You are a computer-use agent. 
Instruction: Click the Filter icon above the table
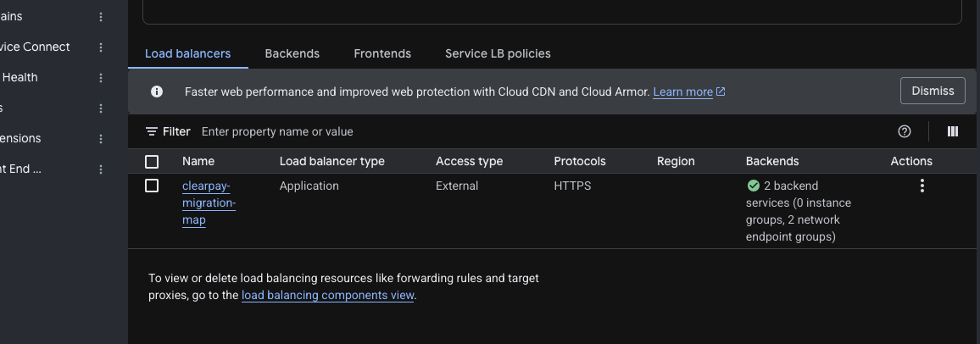[x=151, y=131]
